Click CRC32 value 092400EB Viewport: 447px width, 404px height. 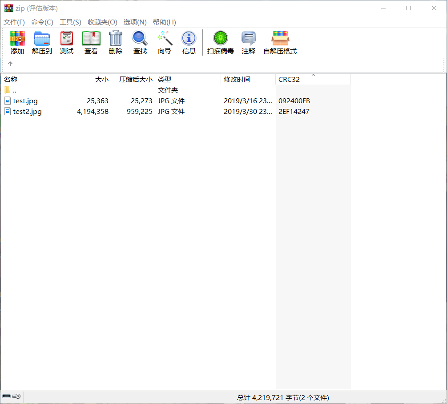pyautogui.click(x=294, y=101)
